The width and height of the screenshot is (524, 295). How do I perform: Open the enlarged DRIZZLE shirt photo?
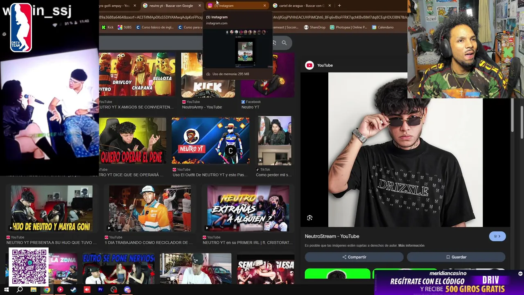tap(405, 150)
